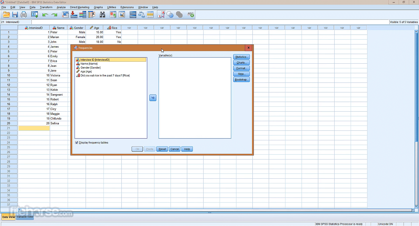Screen dimensions: 419x226
Task: Move the selected variable with the arrow button
Action: pyautogui.click(x=153, y=98)
